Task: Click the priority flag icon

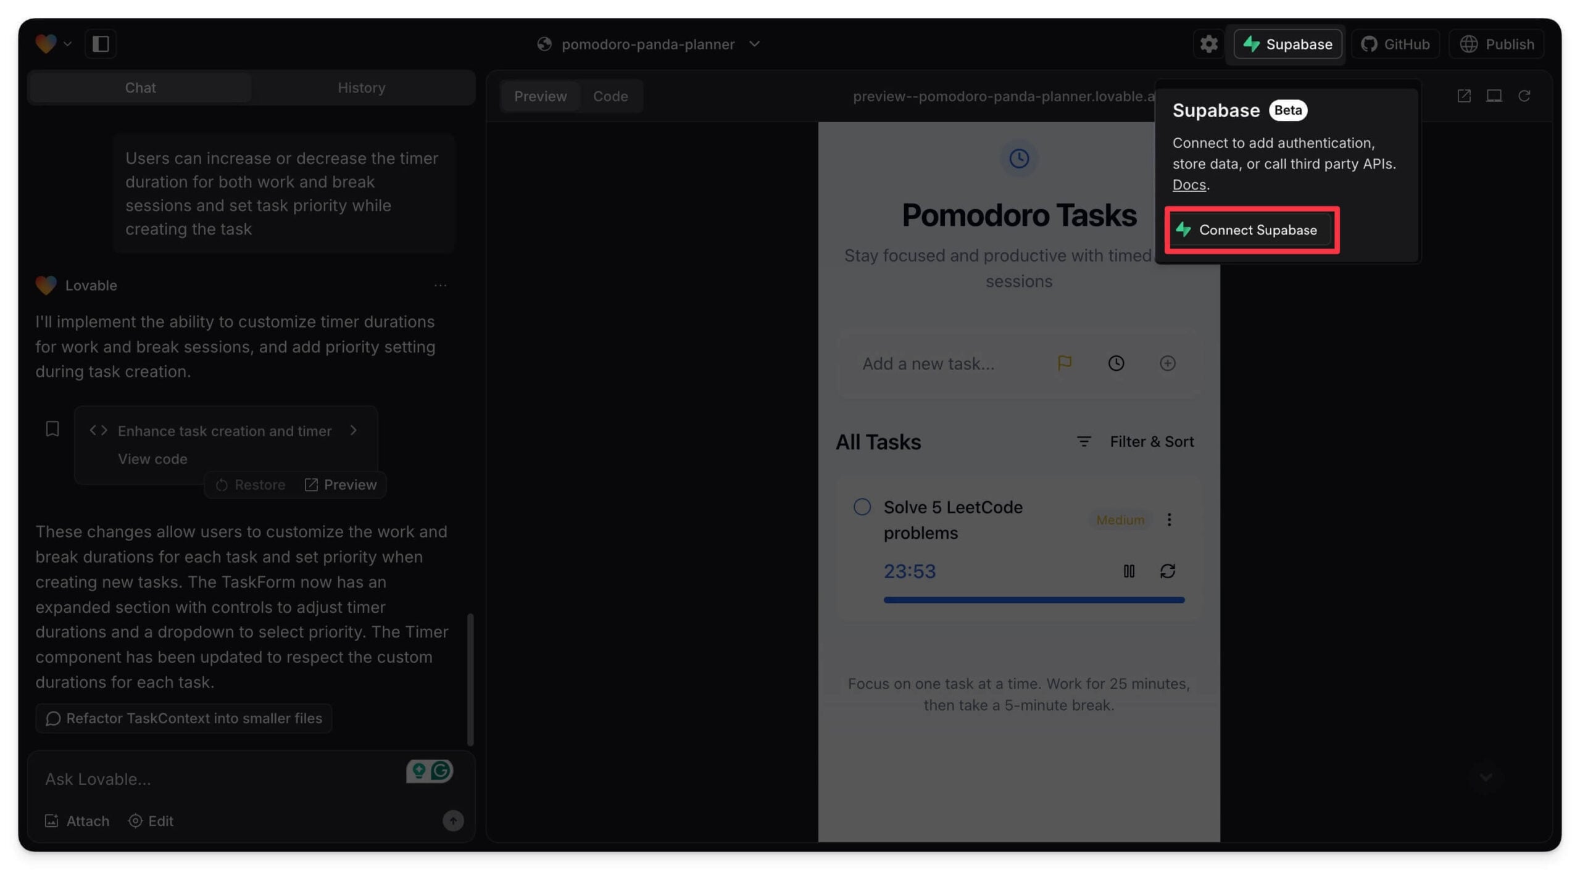Action: coord(1064,363)
